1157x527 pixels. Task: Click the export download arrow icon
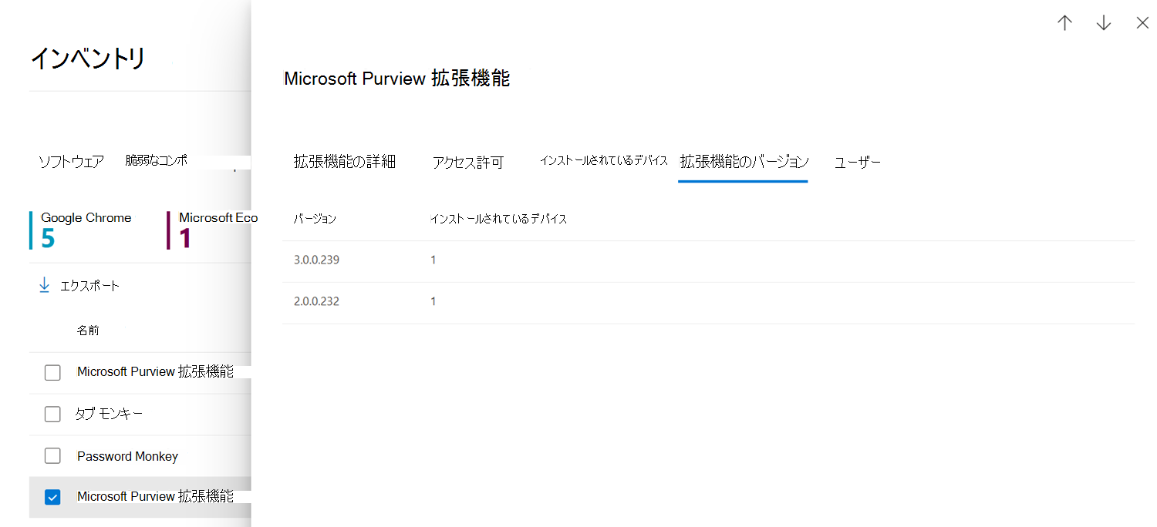pyautogui.click(x=45, y=285)
